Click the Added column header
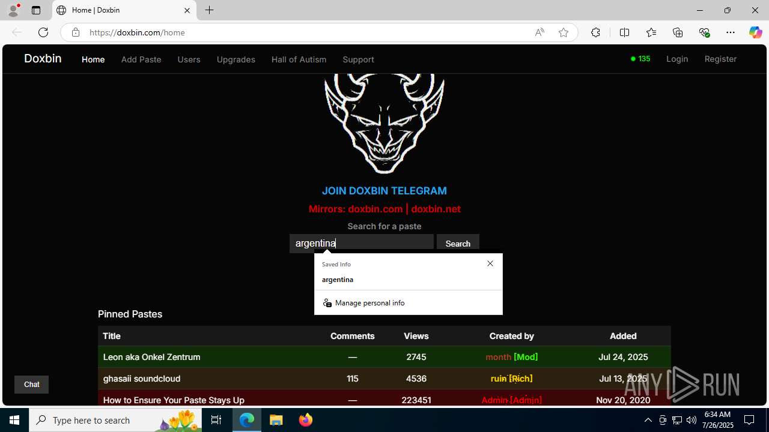Viewport: 769px width, 432px height. [623, 336]
